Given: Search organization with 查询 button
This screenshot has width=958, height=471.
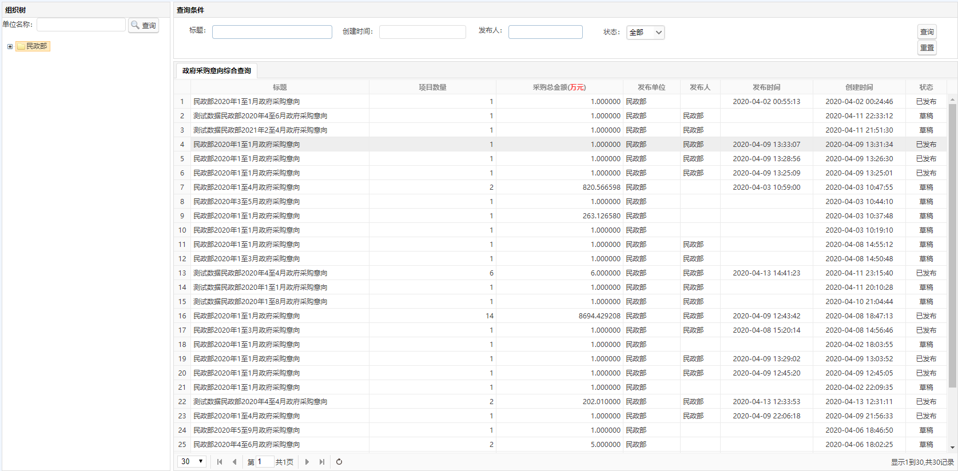Looking at the screenshot, I should point(144,25).
